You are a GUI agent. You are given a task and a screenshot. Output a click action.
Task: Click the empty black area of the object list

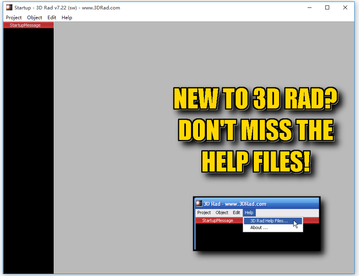[28, 149]
